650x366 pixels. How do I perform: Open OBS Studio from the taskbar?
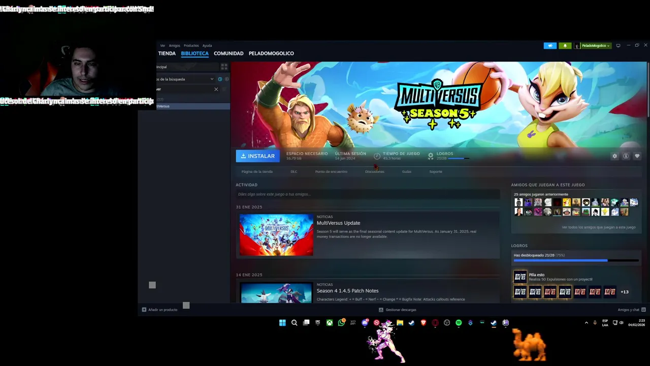447,323
